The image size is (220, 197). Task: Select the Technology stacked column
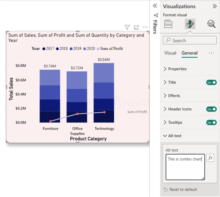point(104,93)
